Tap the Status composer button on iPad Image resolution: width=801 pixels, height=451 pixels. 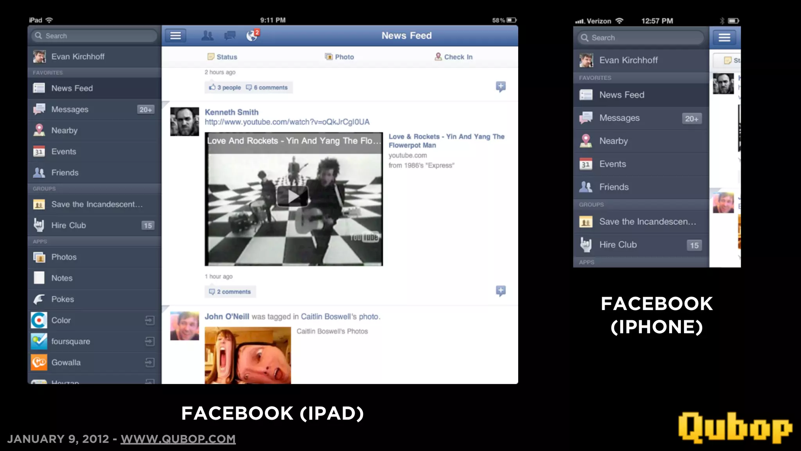point(222,57)
